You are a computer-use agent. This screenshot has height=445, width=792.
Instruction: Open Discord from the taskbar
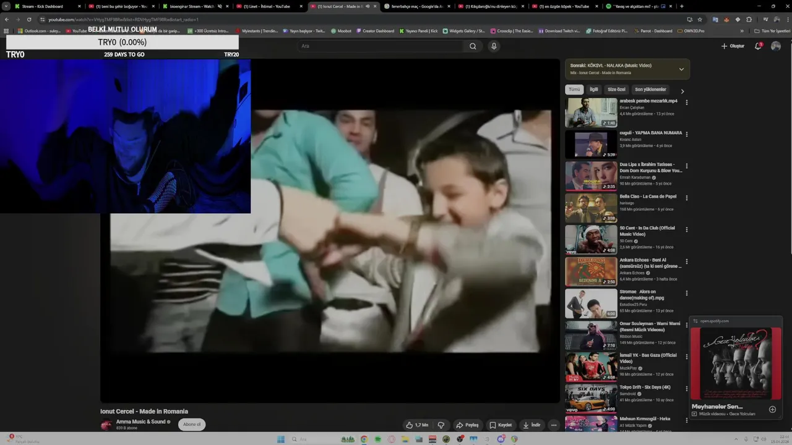(x=501, y=439)
